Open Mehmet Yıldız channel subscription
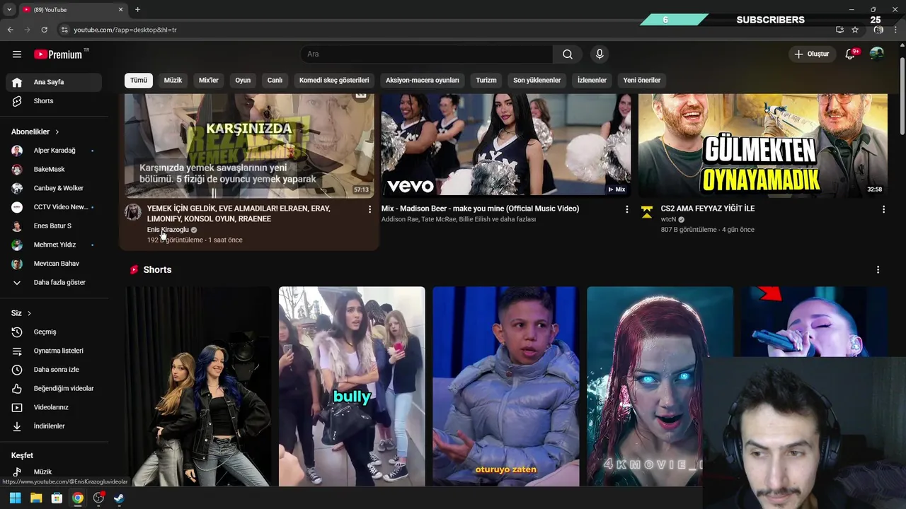 tap(54, 245)
